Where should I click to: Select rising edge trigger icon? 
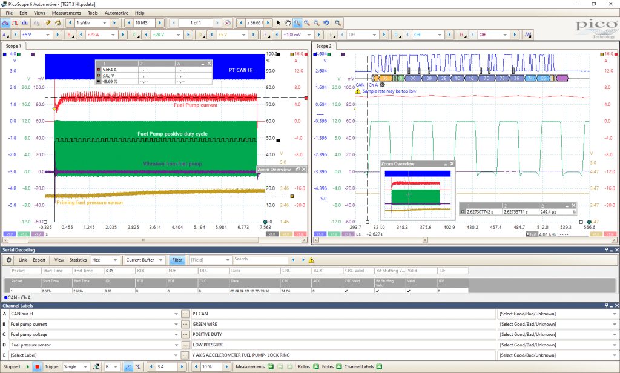click(128, 367)
